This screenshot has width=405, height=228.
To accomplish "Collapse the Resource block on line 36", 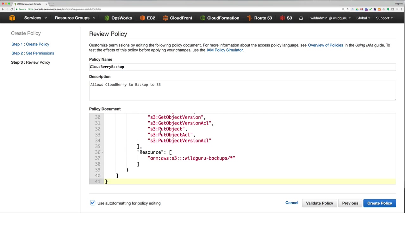I will 102,152.
